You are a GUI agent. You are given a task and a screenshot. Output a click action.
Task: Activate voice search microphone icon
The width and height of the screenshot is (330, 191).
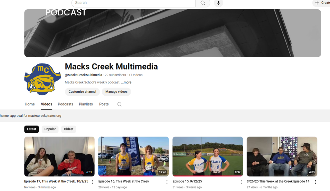click(218, 3)
